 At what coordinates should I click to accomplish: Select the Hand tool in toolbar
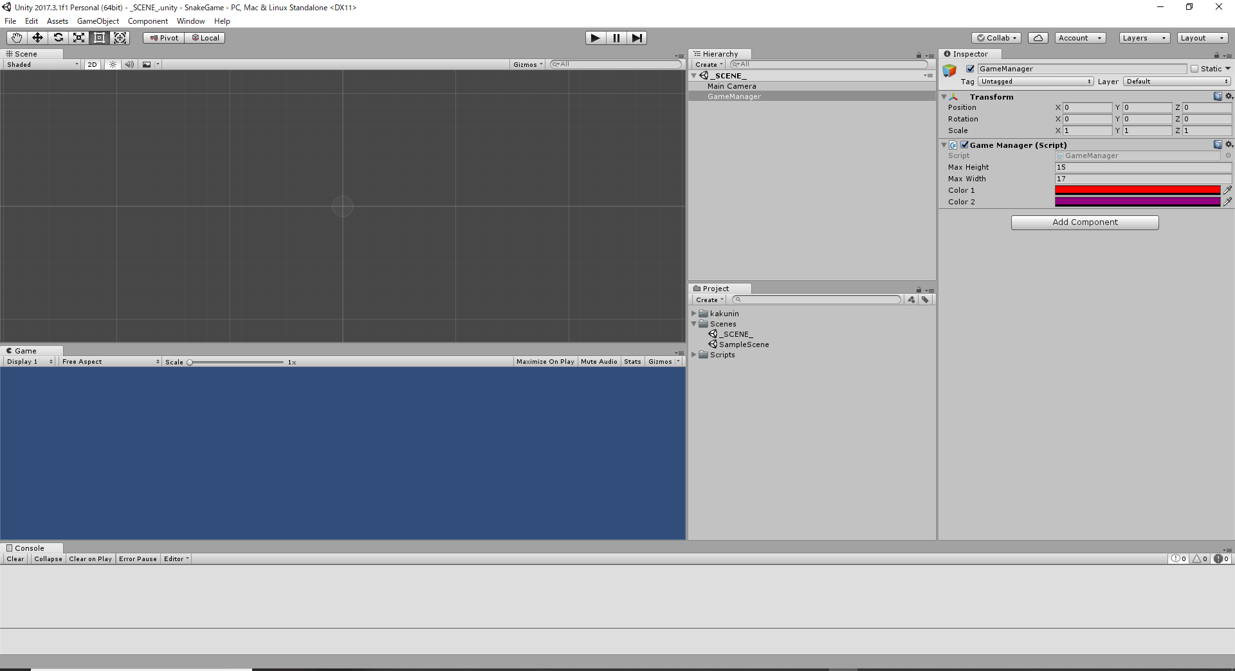pos(17,38)
